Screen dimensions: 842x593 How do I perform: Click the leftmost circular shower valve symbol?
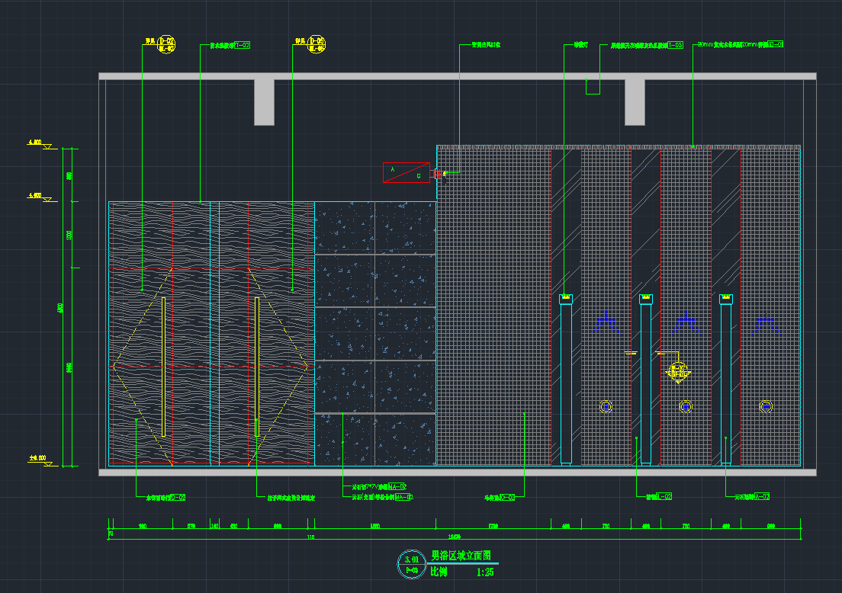(606, 406)
